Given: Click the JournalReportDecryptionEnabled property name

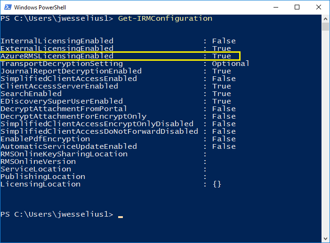Looking at the screenshot, I should point(71,71).
